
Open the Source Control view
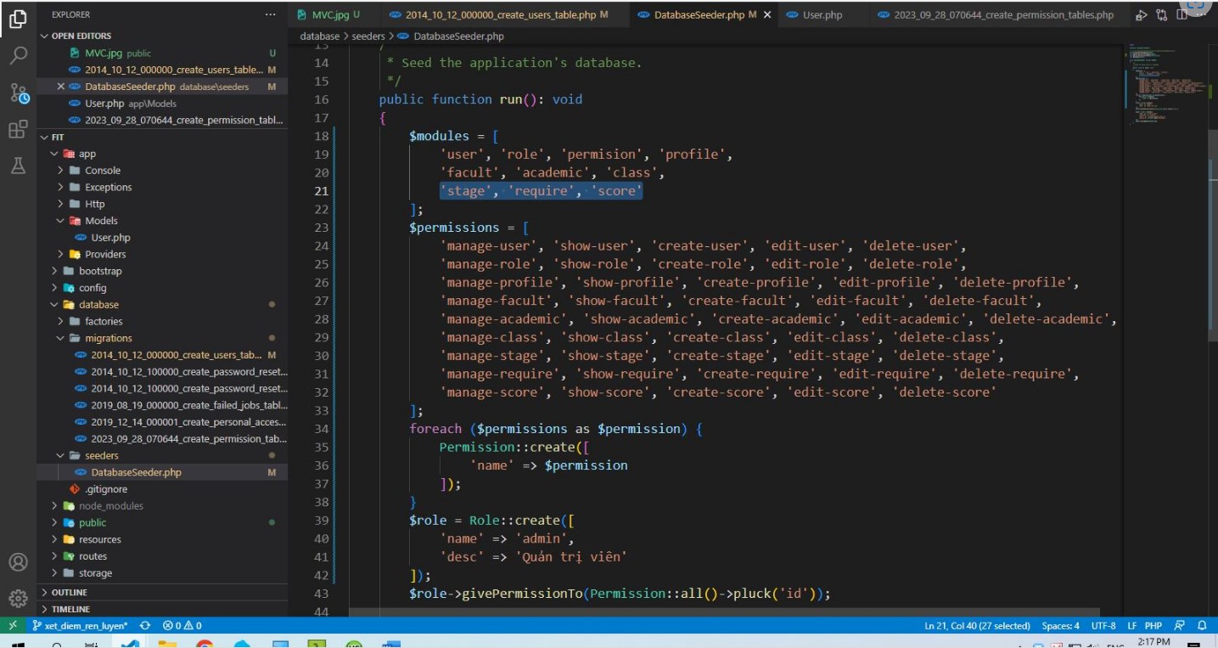pos(18,93)
